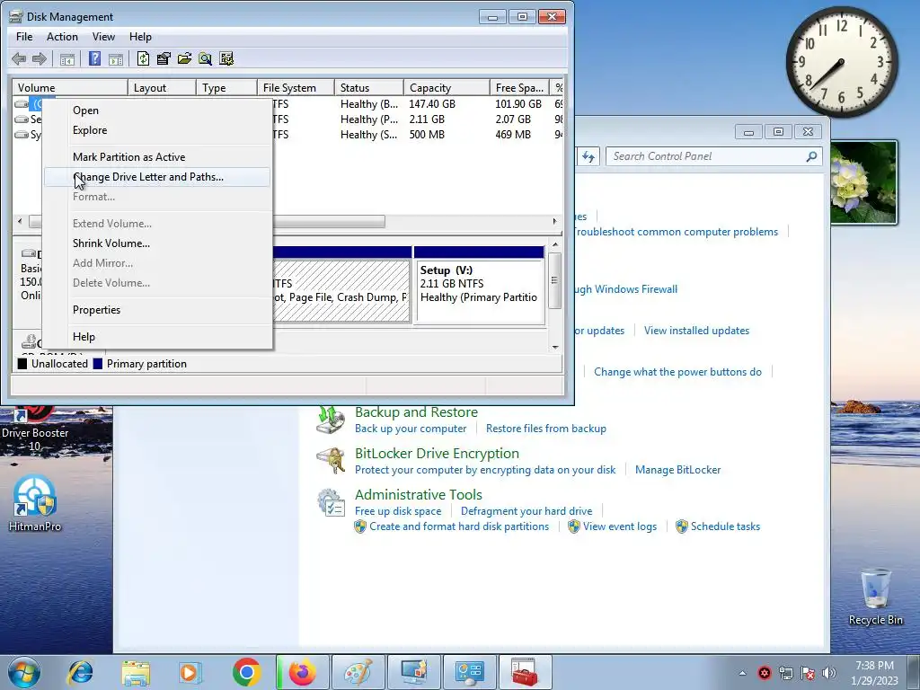Click the red toolbox taskbar icon

tap(525, 672)
